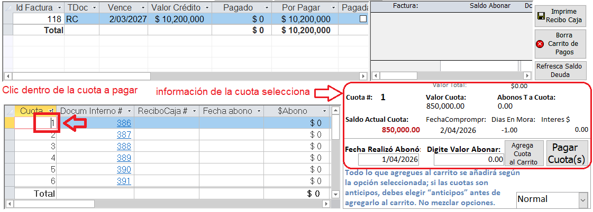The image size is (593, 212).
Task: Follow document link 391
Action: coord(124,181)
